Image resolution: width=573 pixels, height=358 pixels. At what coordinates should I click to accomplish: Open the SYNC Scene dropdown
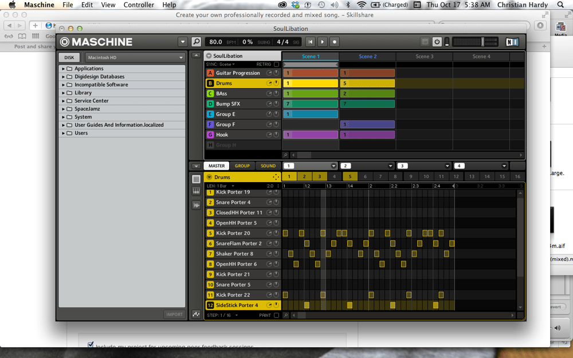221,64
